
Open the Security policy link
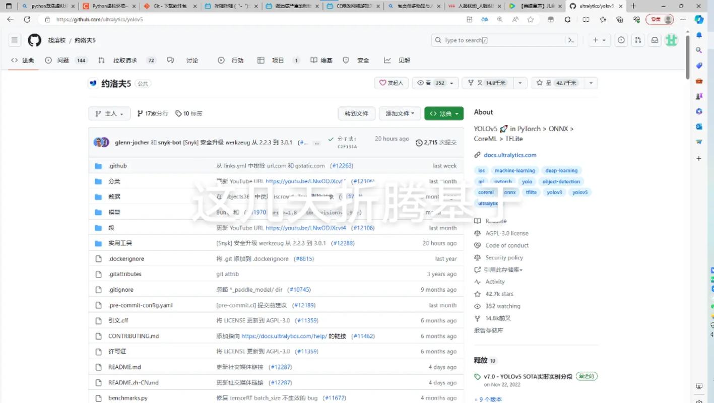(x=504, y=257)
